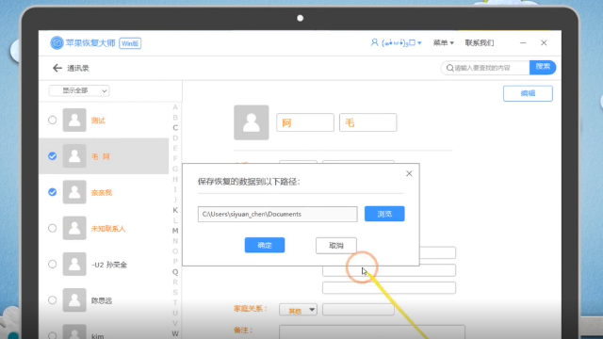Image resolution: width=603 pixels, height=339 pixels.
Task: Click the 浏览 button
Action: click(384, 214)
